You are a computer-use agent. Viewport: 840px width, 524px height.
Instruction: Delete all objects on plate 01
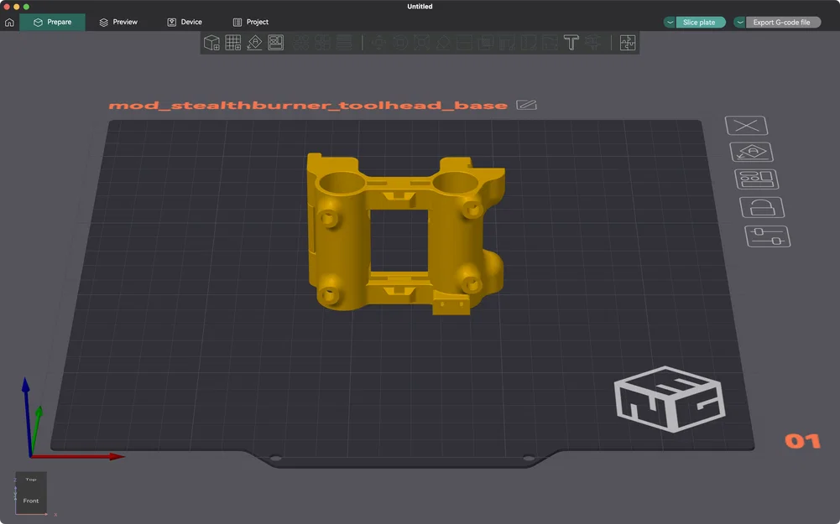coord(747,124)
